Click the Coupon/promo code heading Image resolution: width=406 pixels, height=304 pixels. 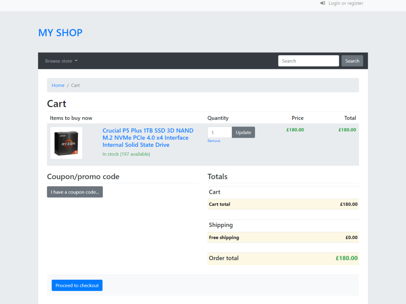83,177
